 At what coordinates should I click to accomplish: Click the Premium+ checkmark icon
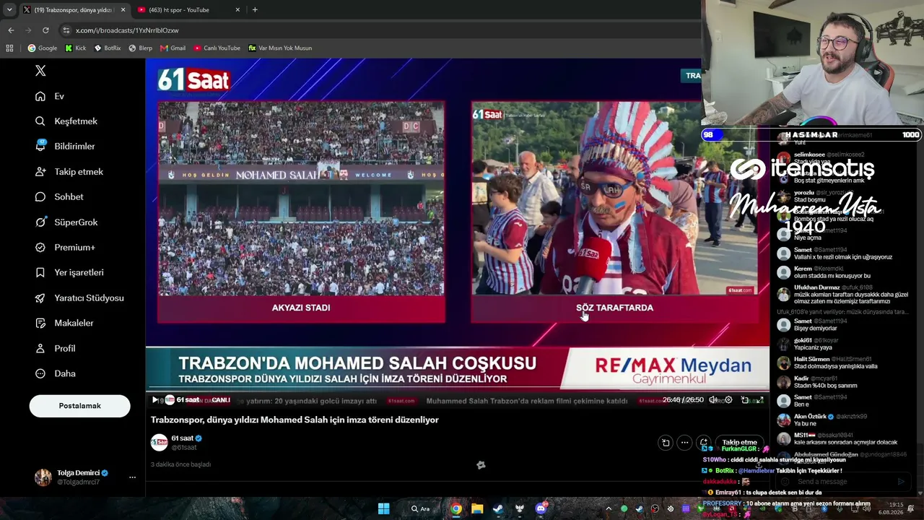[x=40, y=247]
